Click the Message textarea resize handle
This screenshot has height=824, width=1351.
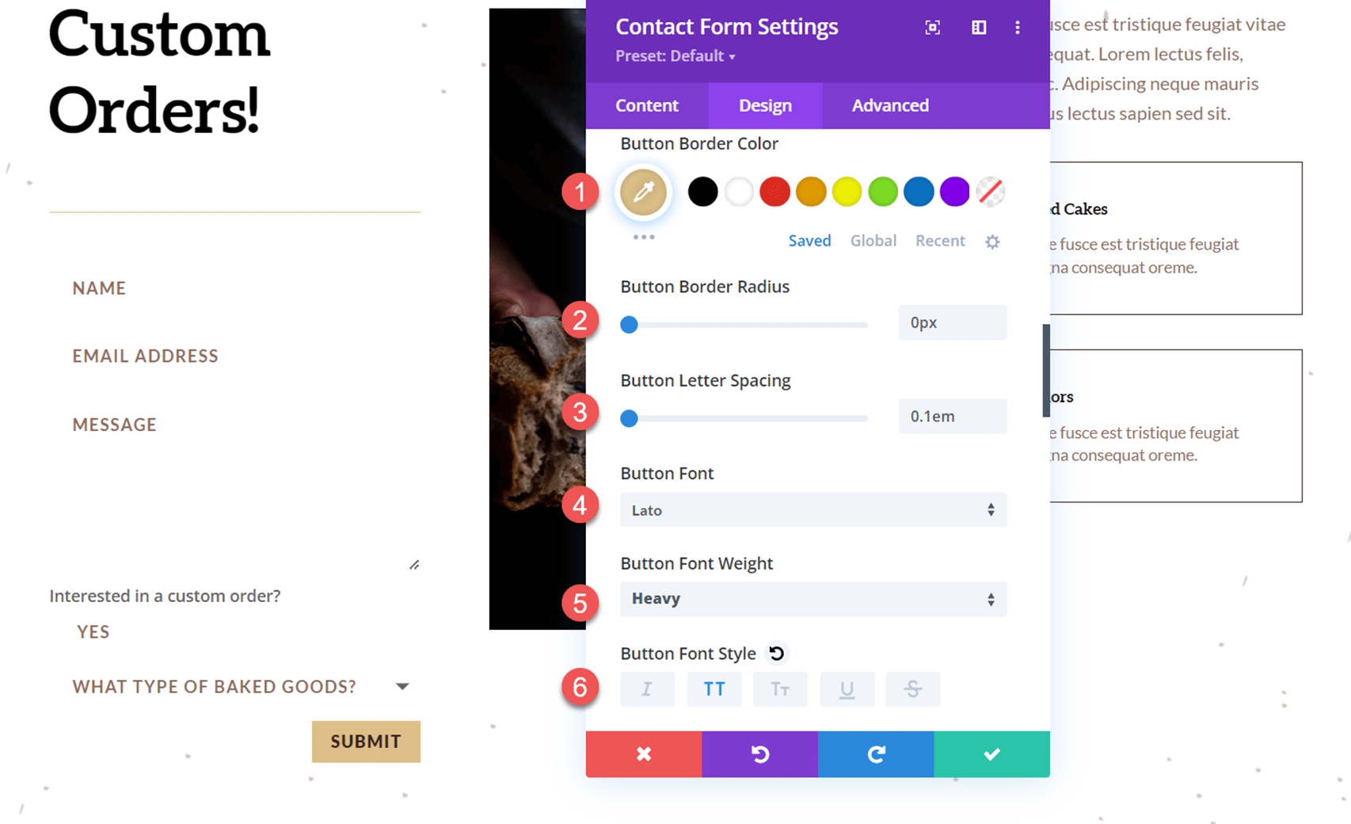tap(414, 565)
